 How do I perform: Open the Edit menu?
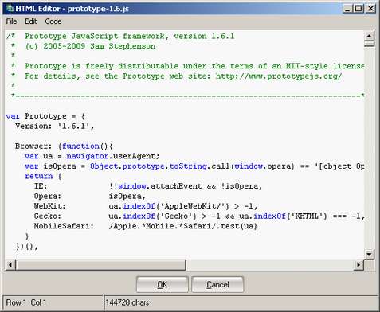31,21
